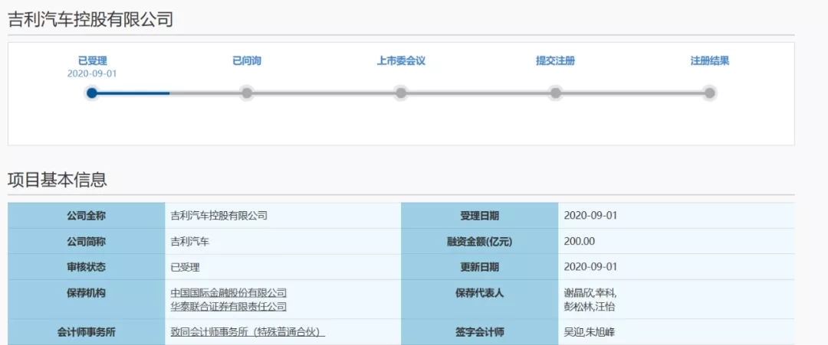Click the 公司全称 value 吉利汽车控股有限公司
The height and width of the screenshot is (345, 828).
point(219,216)
